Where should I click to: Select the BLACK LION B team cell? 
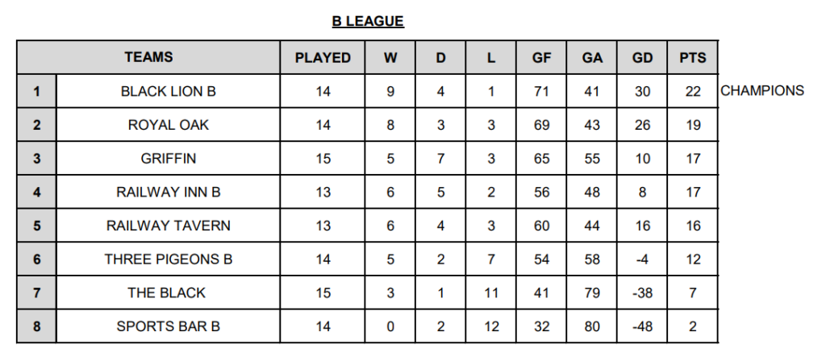[x=168, y=92]
